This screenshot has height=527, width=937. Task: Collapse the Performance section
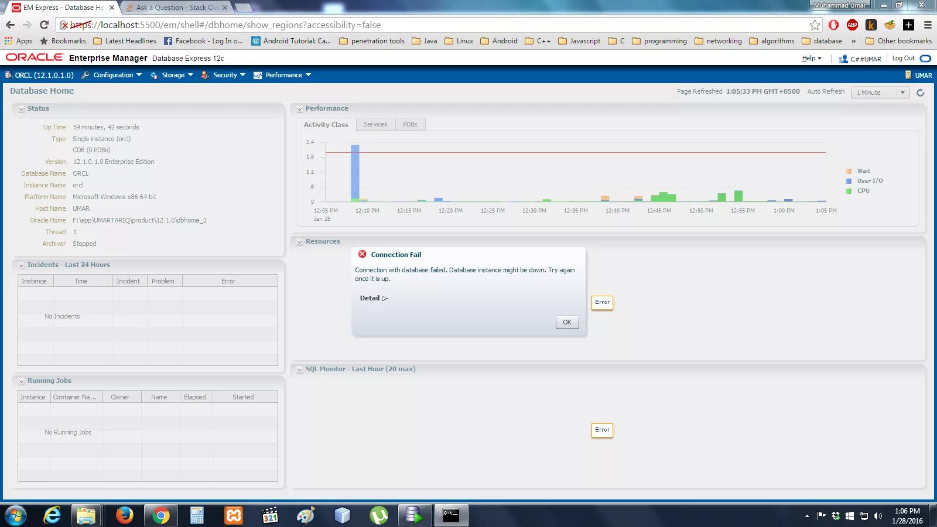(x=299, y=109)
